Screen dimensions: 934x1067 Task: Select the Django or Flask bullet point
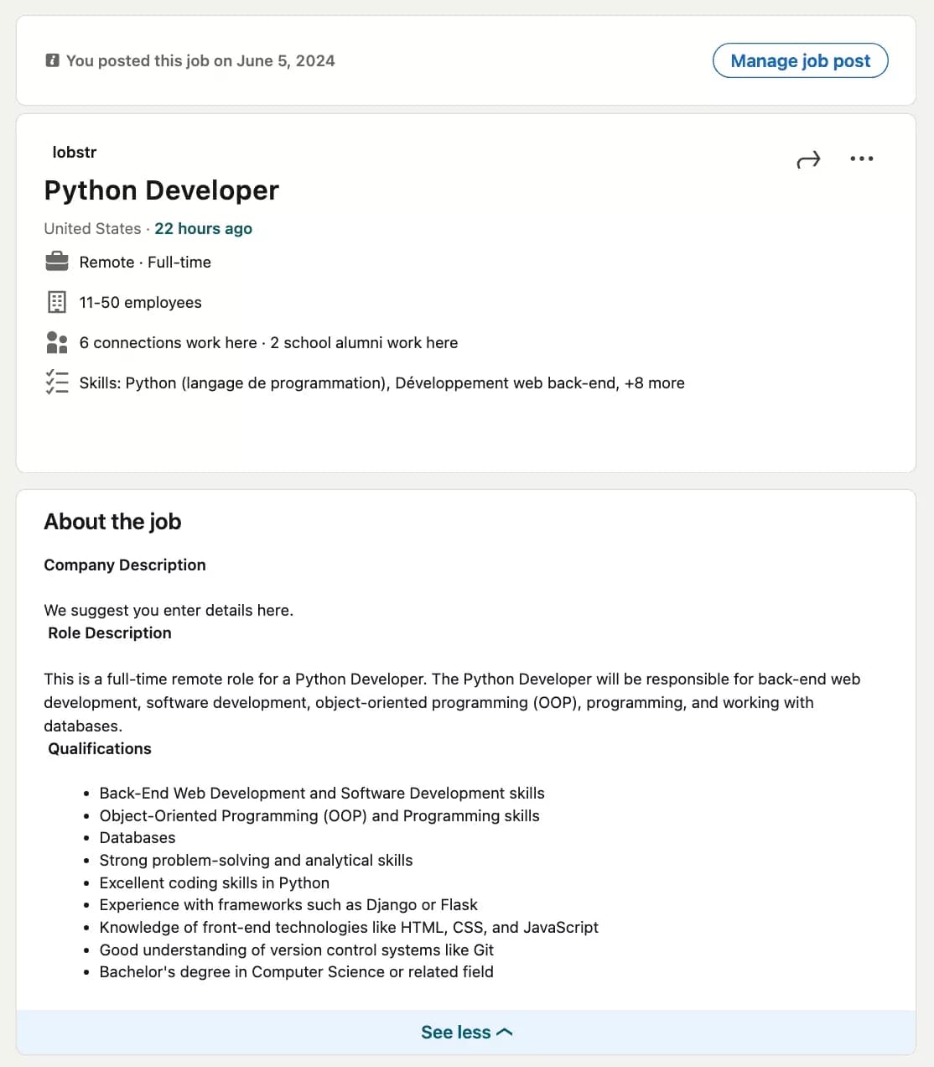[288, 904]
